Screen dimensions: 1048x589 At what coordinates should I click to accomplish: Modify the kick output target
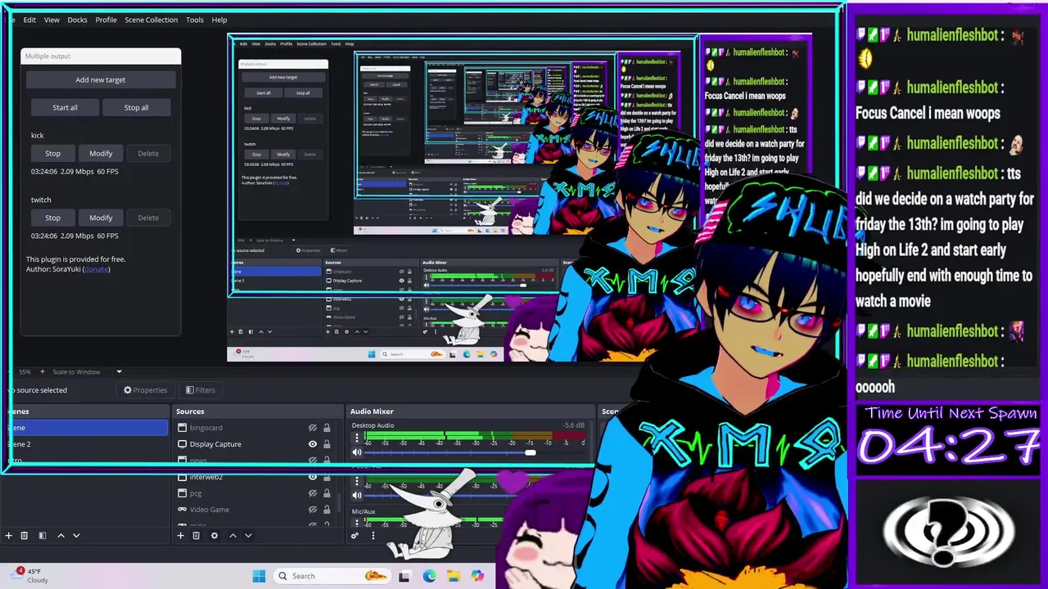(101, 153)
